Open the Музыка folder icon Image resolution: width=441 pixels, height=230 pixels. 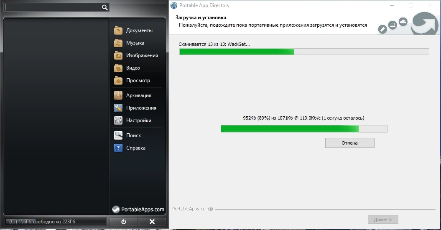point(118,43)
